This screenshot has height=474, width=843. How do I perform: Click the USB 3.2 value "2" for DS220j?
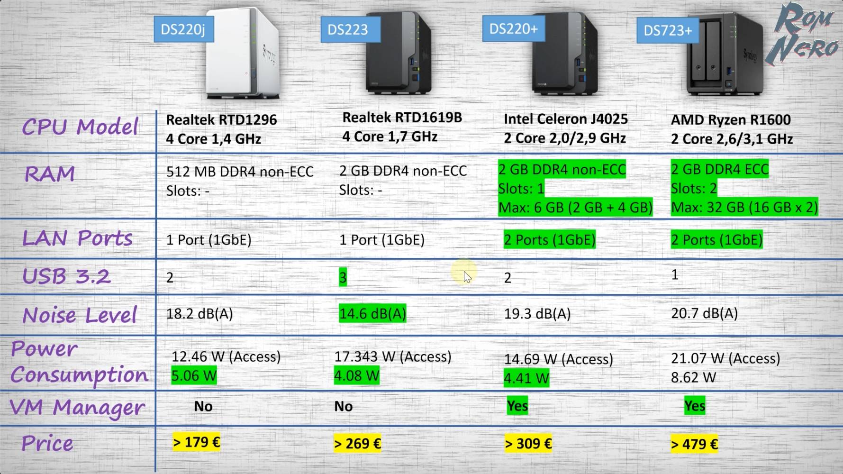tap(170, 277)
